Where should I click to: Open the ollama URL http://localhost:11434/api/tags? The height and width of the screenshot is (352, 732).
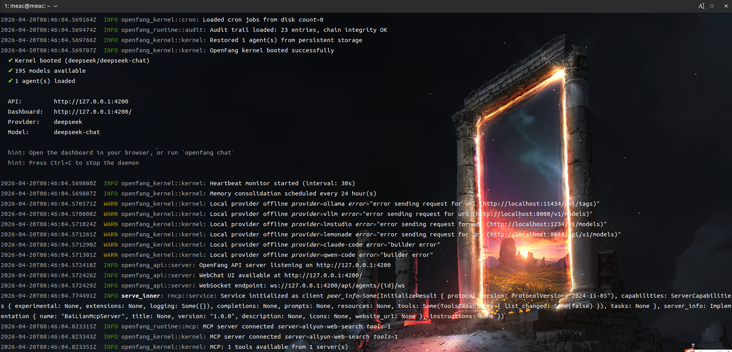538,204
